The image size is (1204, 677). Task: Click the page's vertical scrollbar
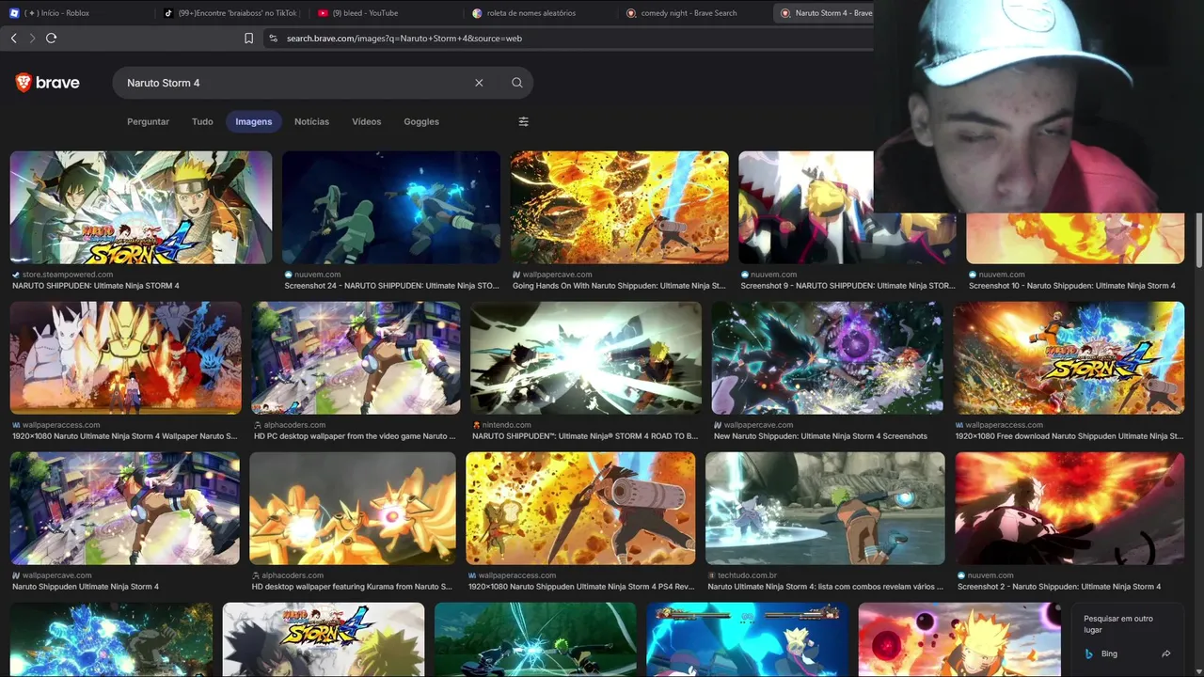click(x=1199, y=241)
